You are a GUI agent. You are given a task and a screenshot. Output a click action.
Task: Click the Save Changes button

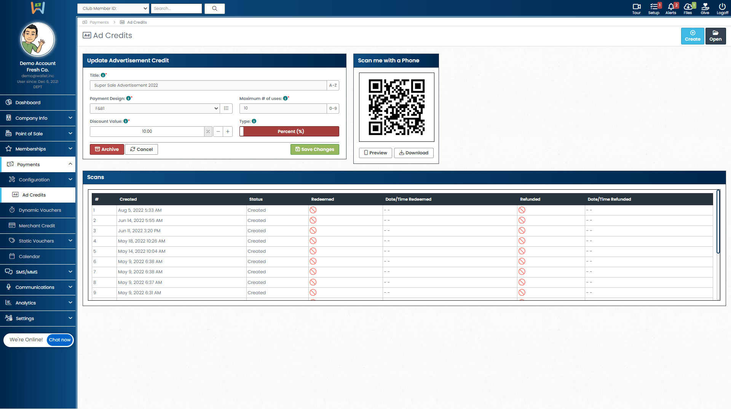point(314,149)
